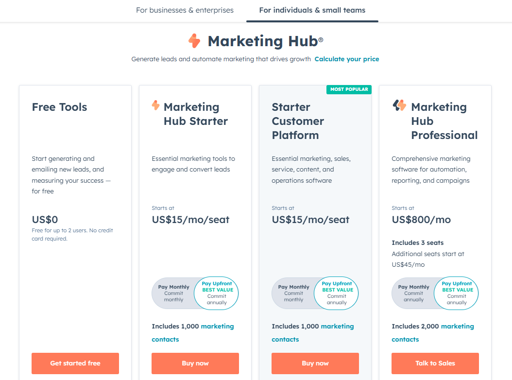Click the orange icon on Marketing Hub Starter card

(156, 106)
